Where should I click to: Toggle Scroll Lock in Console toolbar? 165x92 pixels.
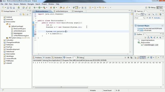pos(138,57)
